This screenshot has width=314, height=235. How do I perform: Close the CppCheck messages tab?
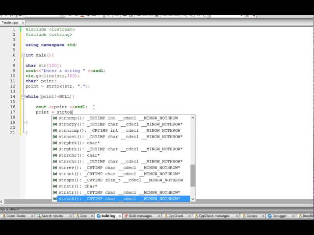[237, 216]
